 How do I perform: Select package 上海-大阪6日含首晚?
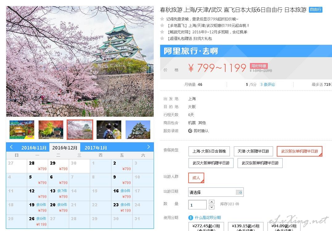click(x=209, y=151)
